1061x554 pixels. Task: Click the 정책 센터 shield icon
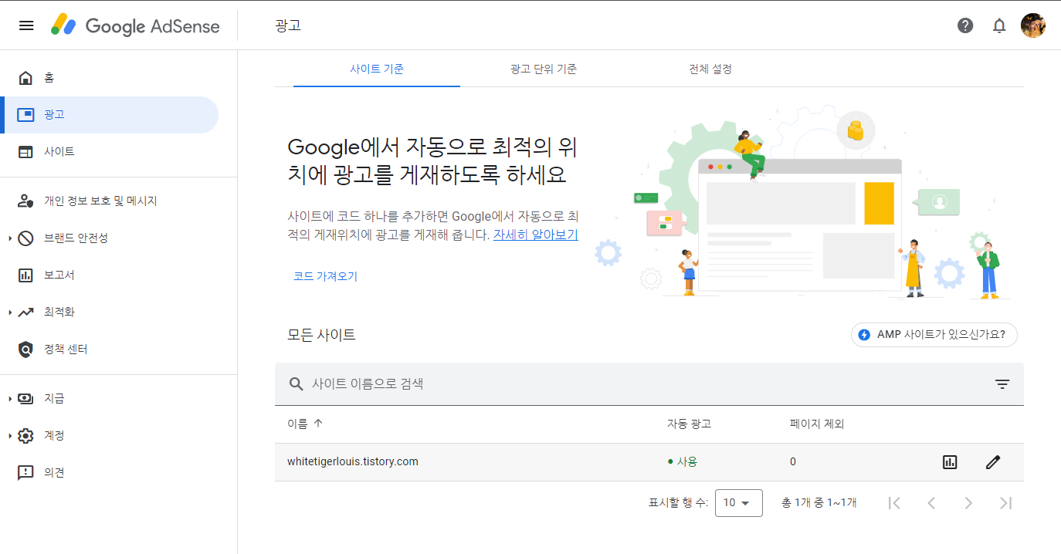coord(25,350)
